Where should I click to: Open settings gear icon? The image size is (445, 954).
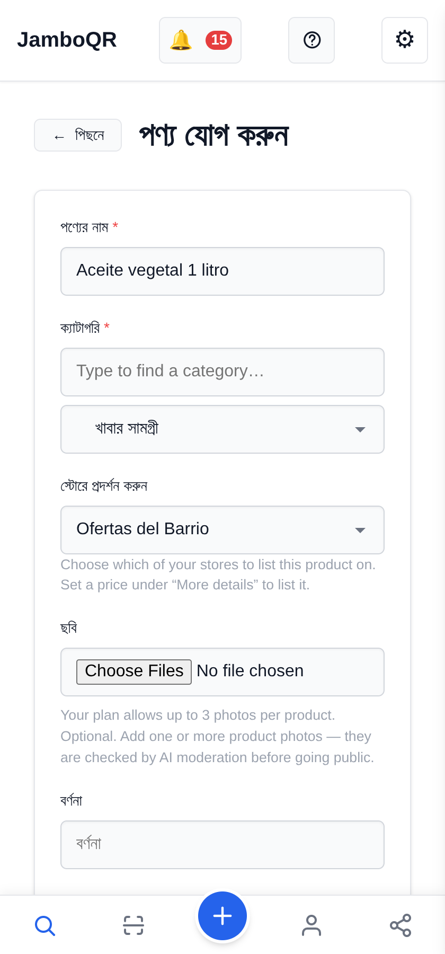pos(405,40)
